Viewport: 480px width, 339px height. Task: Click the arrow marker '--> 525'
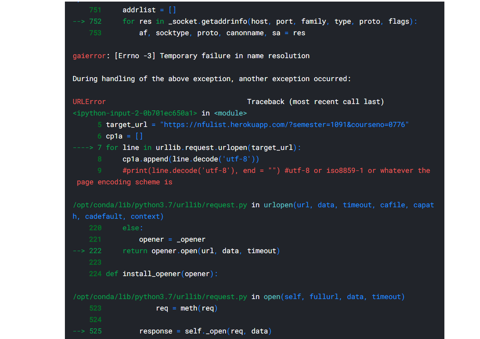click(x=87, y=331)
